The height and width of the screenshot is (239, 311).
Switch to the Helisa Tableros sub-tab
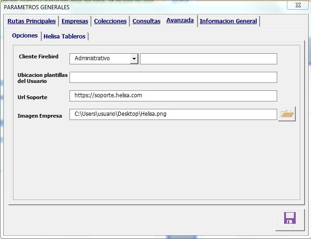coord(64,36)
